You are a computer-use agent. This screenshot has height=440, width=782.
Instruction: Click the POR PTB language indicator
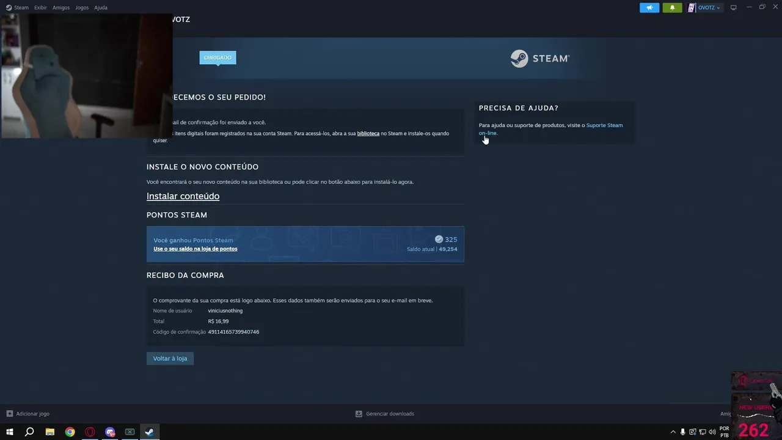click(725, 432)
